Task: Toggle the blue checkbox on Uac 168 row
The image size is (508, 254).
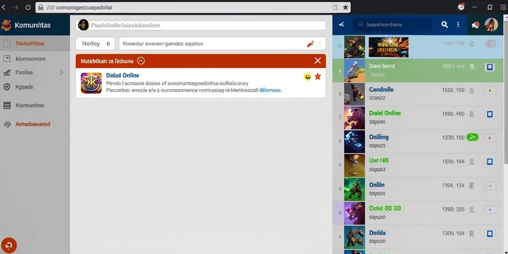Action: click(490, 162)
